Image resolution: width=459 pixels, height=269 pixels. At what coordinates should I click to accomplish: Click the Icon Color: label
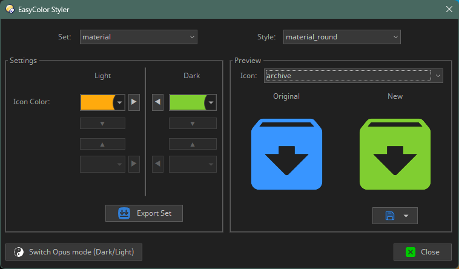click(31, 102)
